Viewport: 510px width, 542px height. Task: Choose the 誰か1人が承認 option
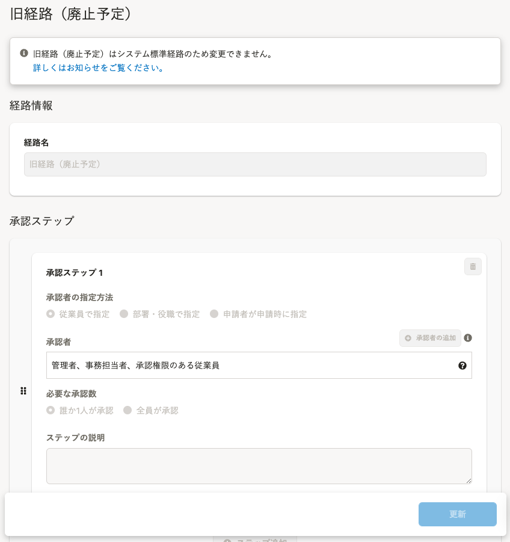tap(51, 410)
